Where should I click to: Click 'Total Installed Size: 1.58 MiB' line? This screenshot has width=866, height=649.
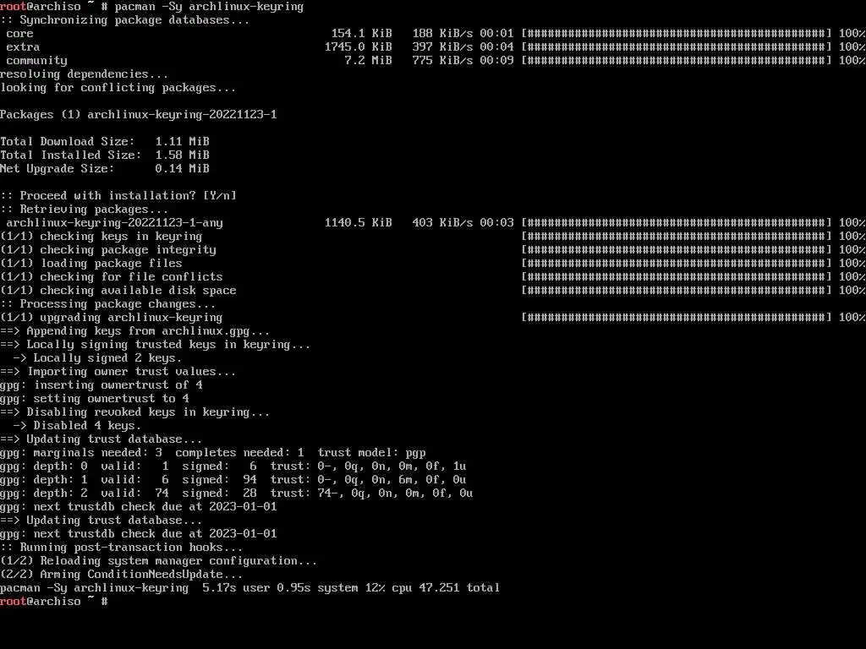click(x=105, y=155)
